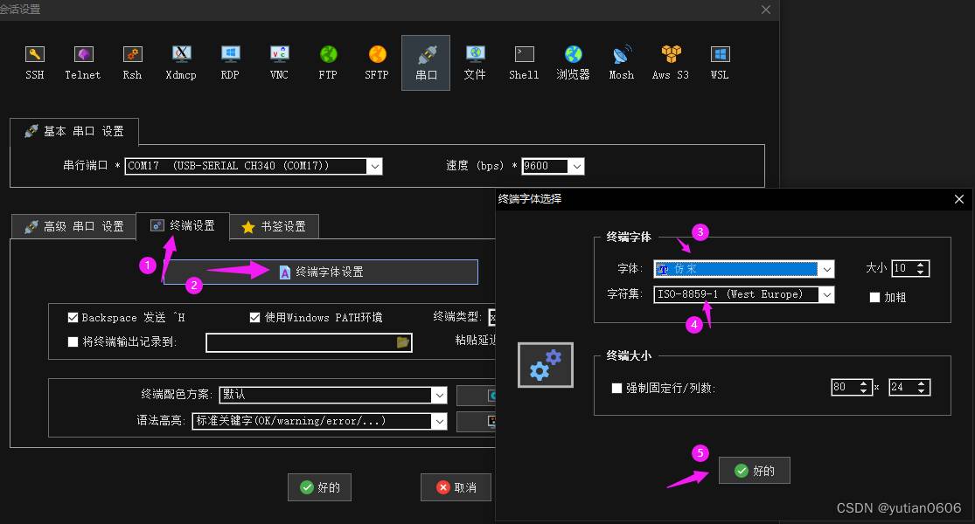Pick the Rsh session icon
Screen dimensions: 975x524
(132, 63)
